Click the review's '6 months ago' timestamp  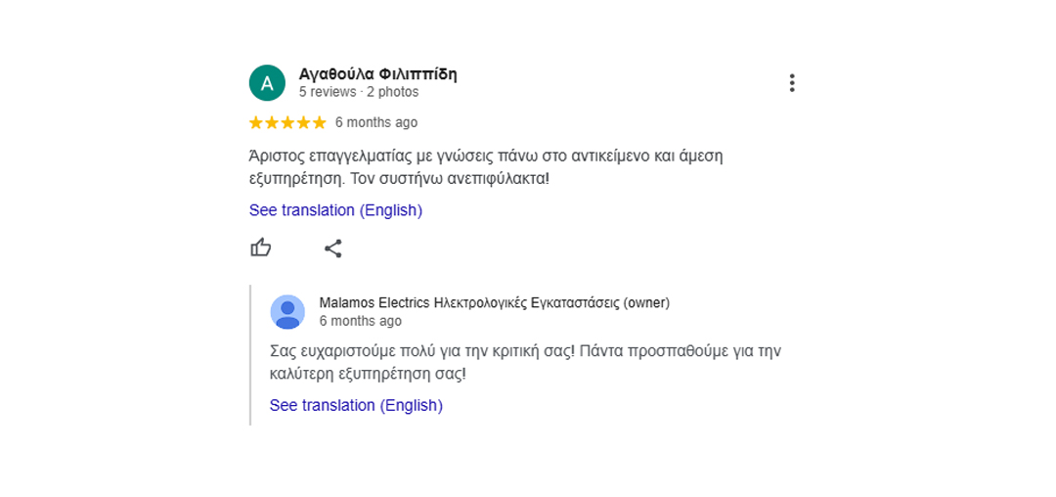tap(376, 122)
